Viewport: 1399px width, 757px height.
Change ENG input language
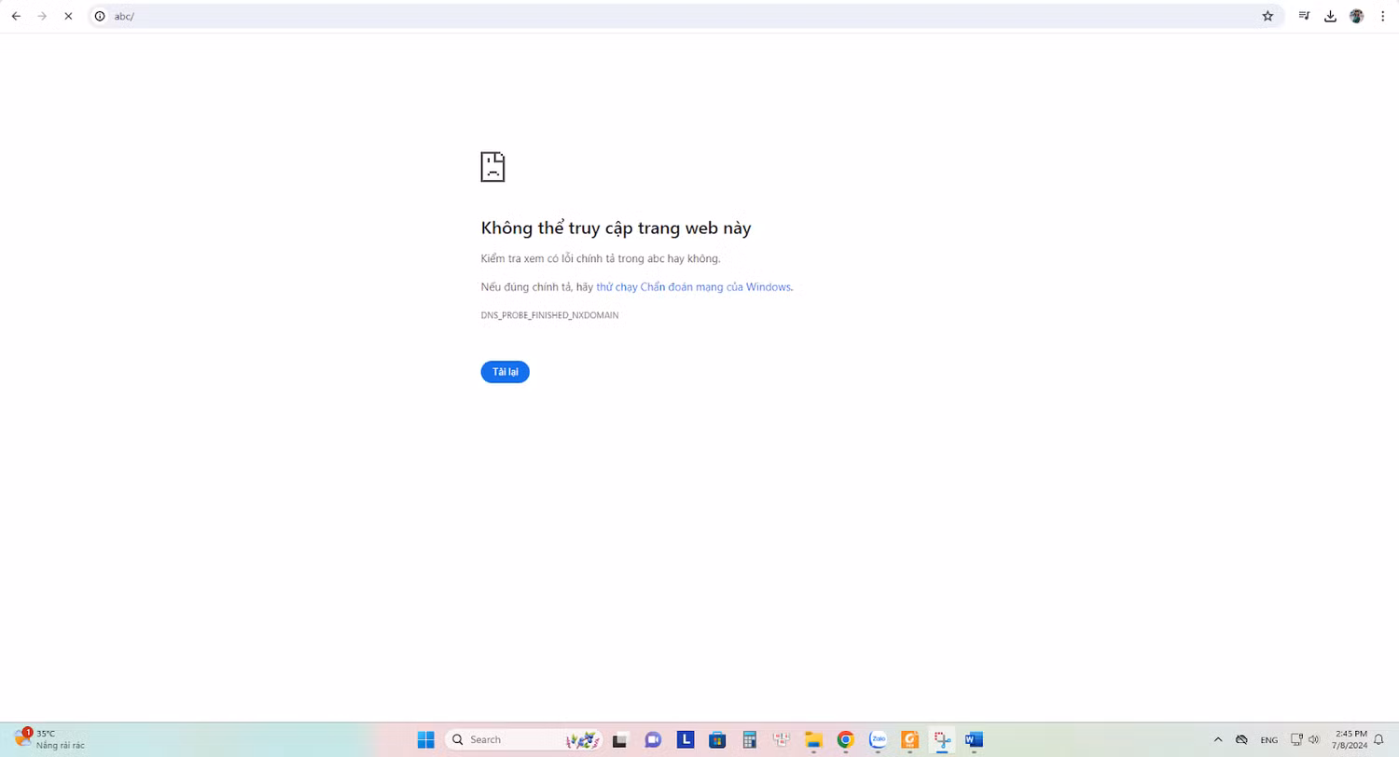[1269, 740]
